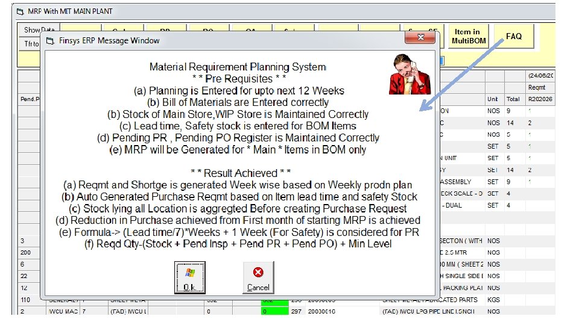Click the Finsys ERP Message Window title icon
This screenshot has width=579, height=325.
click(x=50, y=40)
